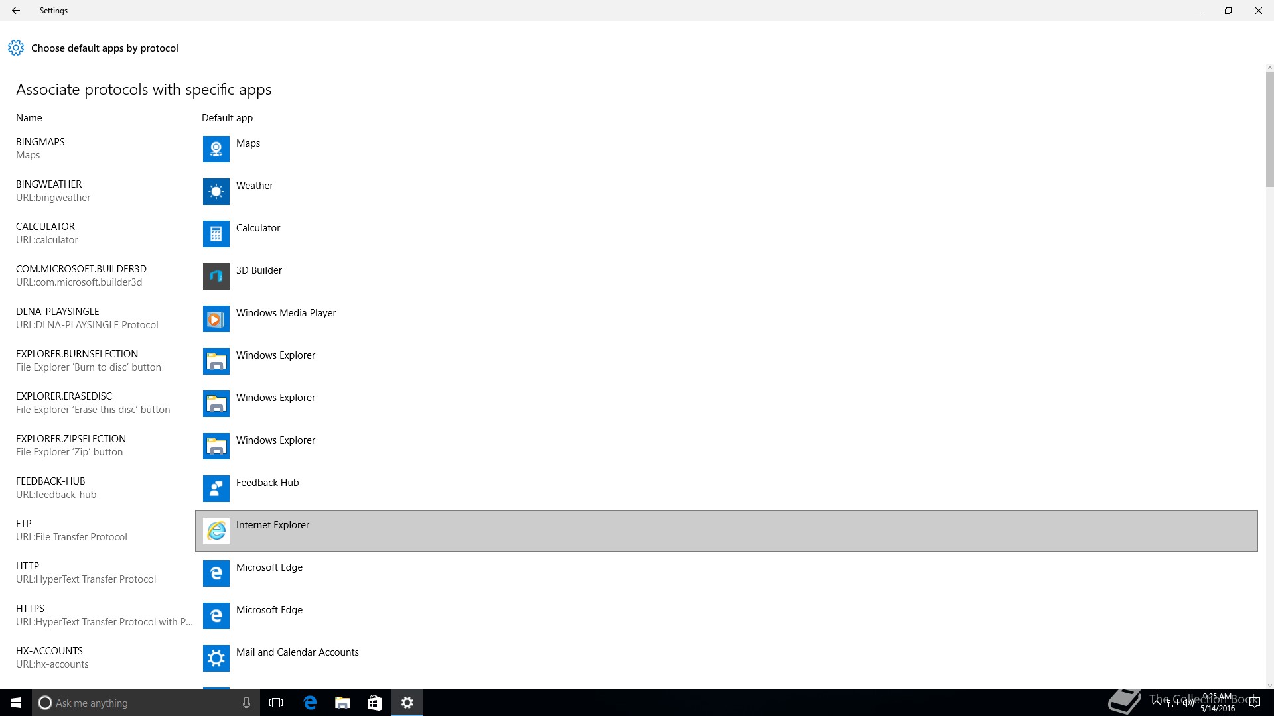Viewport: 1274px width, 716px height.
Task: Select the HX-ACCOUNTS protocol name
Action: [49, 651]
